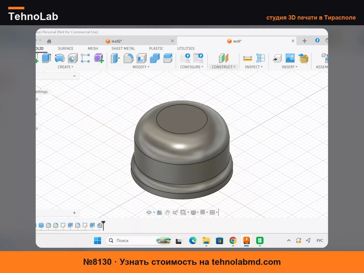
Task: Open the CREATE dropdown menu
Action: click(66, 67)
